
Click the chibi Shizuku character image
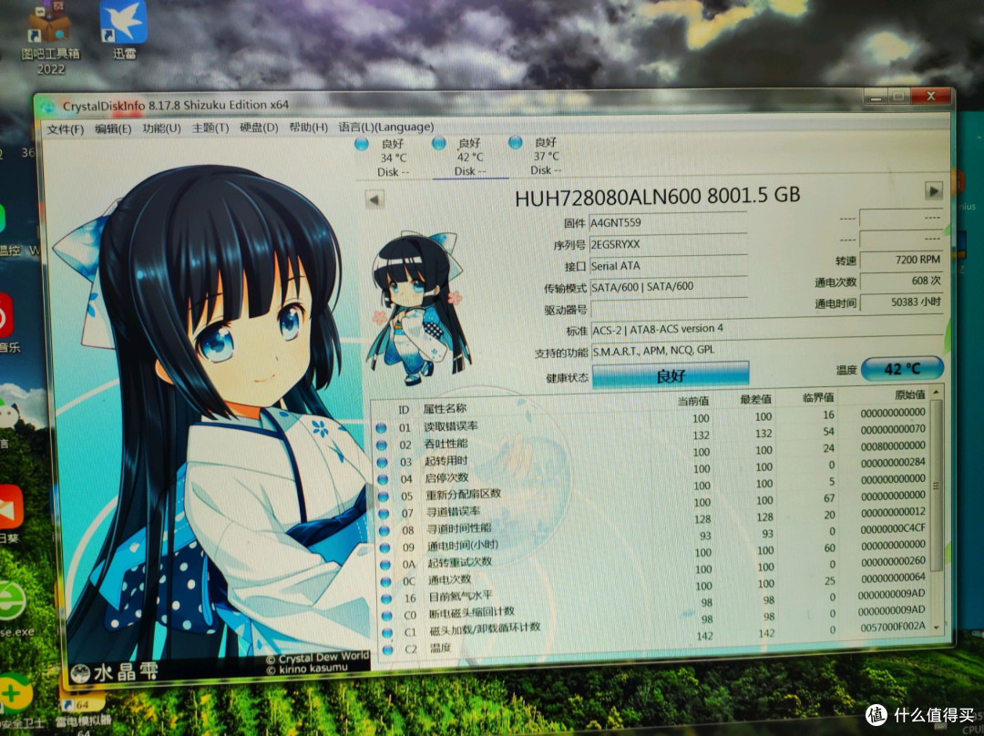[x=418, y=308]
